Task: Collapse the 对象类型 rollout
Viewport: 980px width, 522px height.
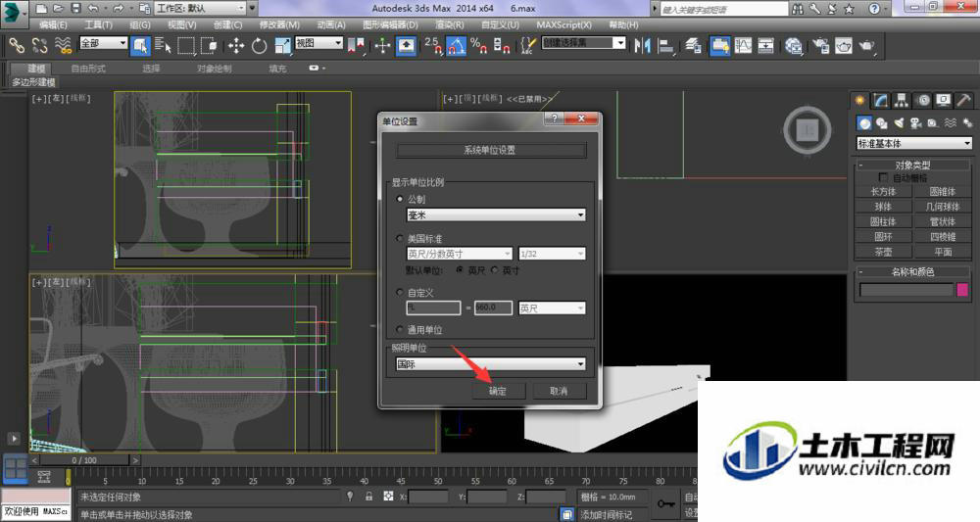Action: 912,165
